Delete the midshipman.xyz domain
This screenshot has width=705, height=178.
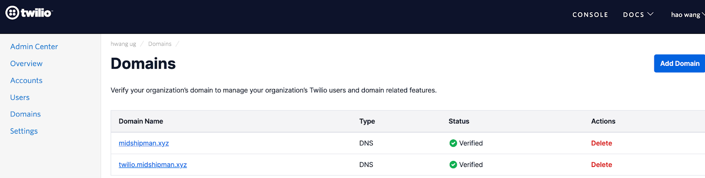click(601, 143)
